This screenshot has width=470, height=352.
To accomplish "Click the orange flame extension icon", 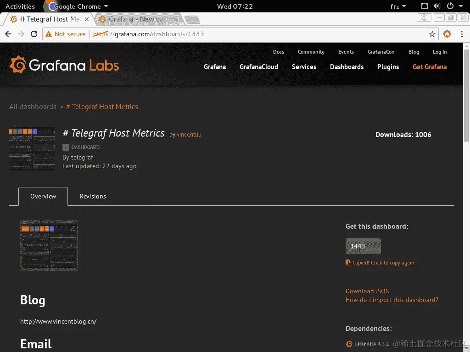I will coord(447,34).
